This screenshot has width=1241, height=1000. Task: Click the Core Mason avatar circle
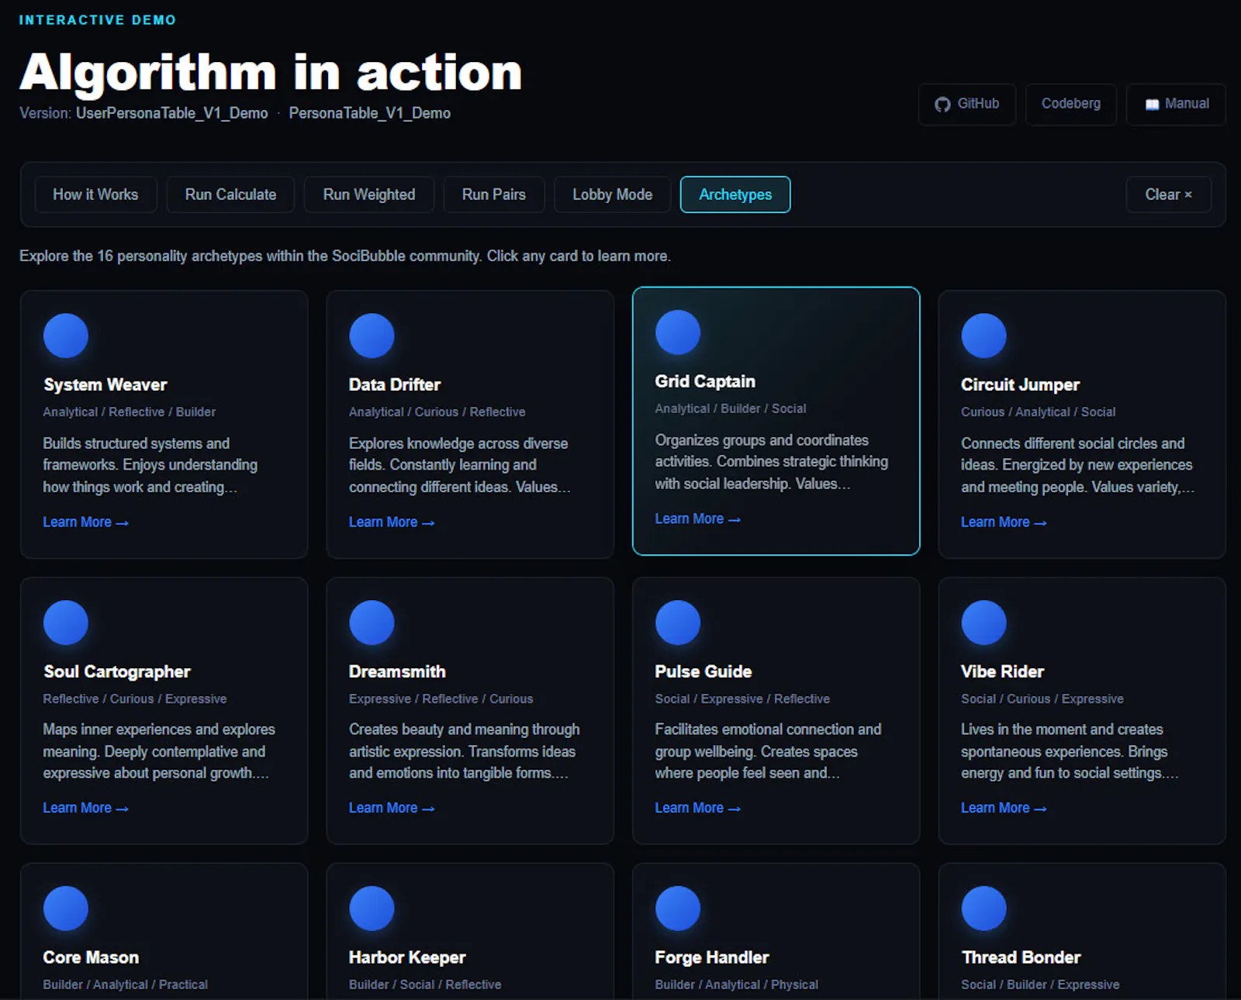pyautogui.click(x=66, y=909)
